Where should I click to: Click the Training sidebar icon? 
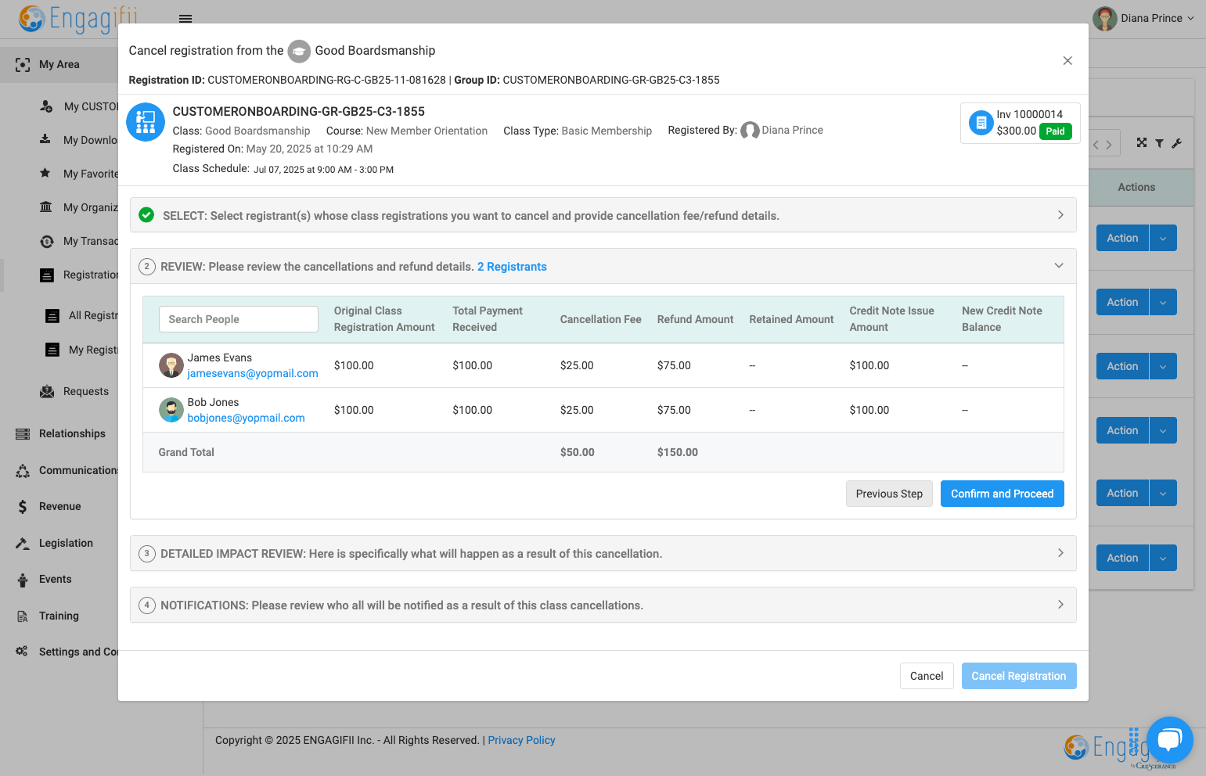pyautogui.click(x=23, y=616)
